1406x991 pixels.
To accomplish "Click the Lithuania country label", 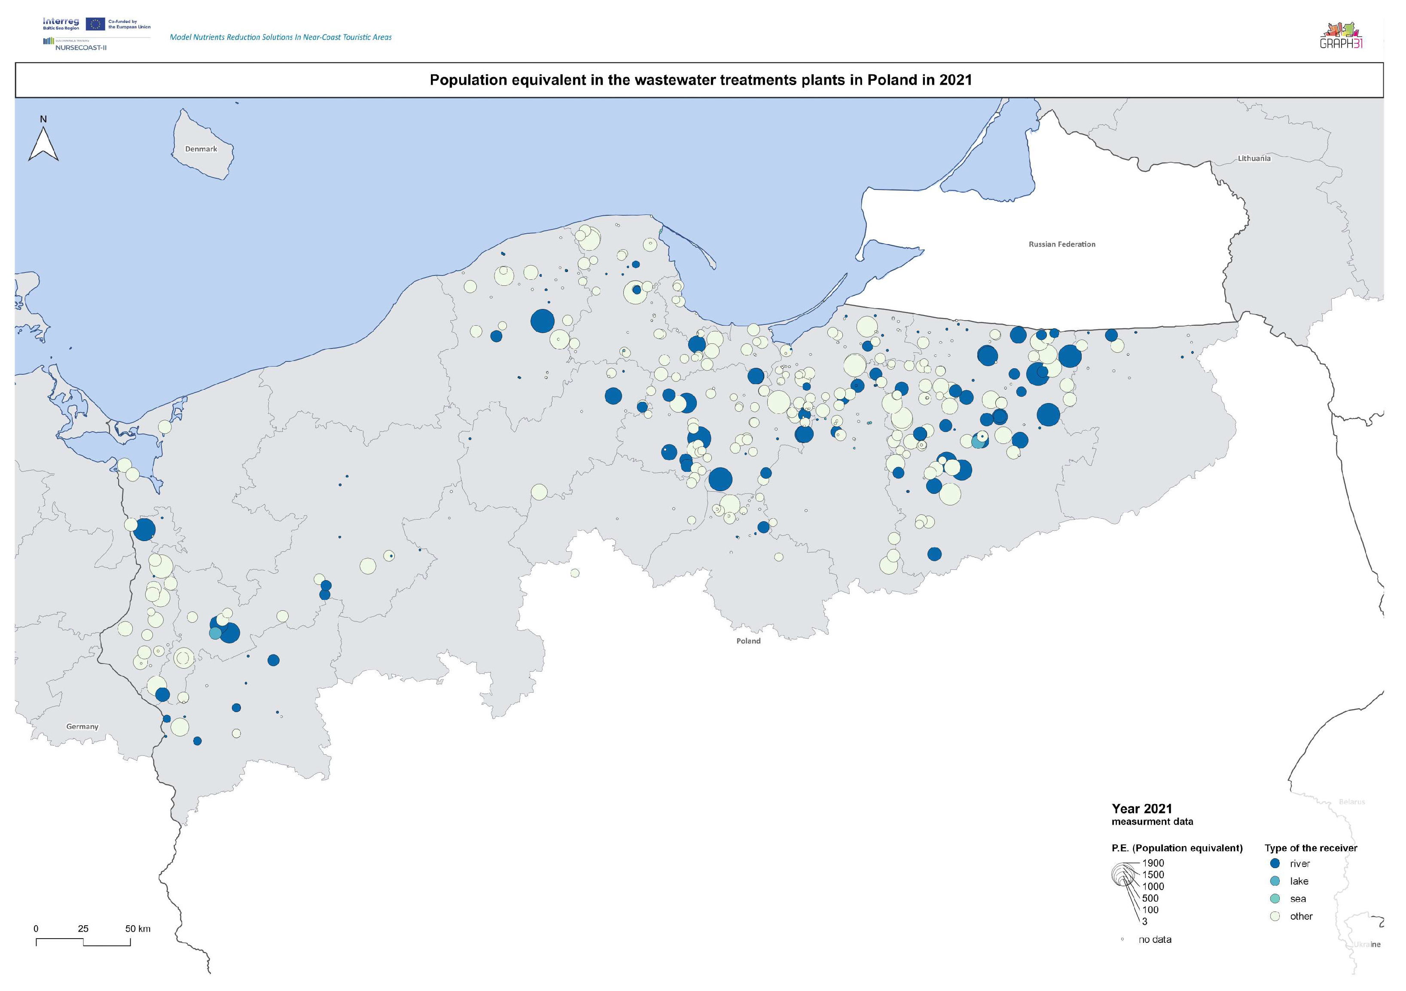I will (x=1254, y=158).
